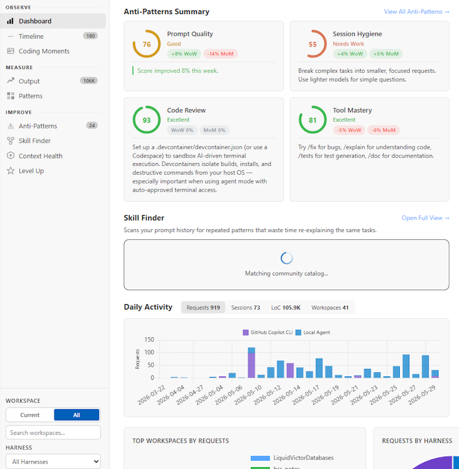Show the Workspaces 41 activity tab
This screenshot has width=459, height=469.
click(330, 307)
